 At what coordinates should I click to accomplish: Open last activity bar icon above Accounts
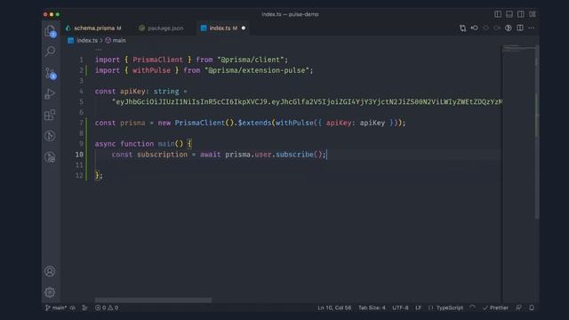point(50,157)
